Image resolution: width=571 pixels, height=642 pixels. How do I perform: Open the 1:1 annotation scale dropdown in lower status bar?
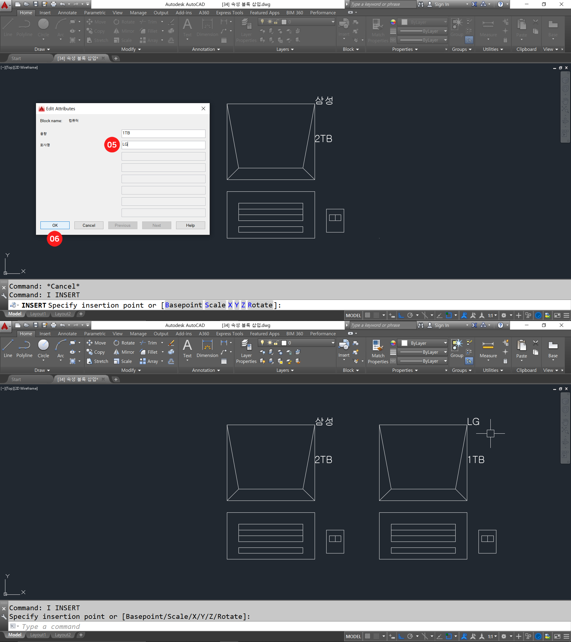coord(492,636)
